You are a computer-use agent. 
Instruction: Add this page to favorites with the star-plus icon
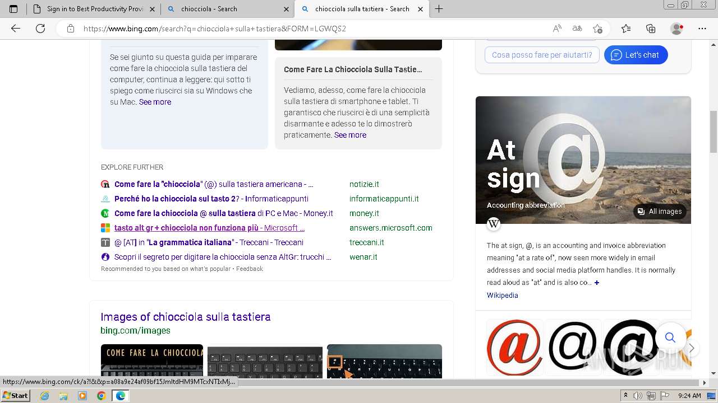pos(597,29)
